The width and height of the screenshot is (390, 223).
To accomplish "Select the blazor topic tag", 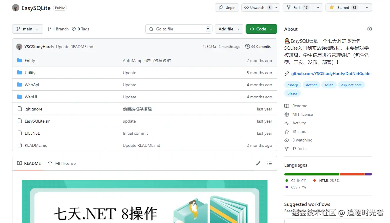I will tap(292, 93).
